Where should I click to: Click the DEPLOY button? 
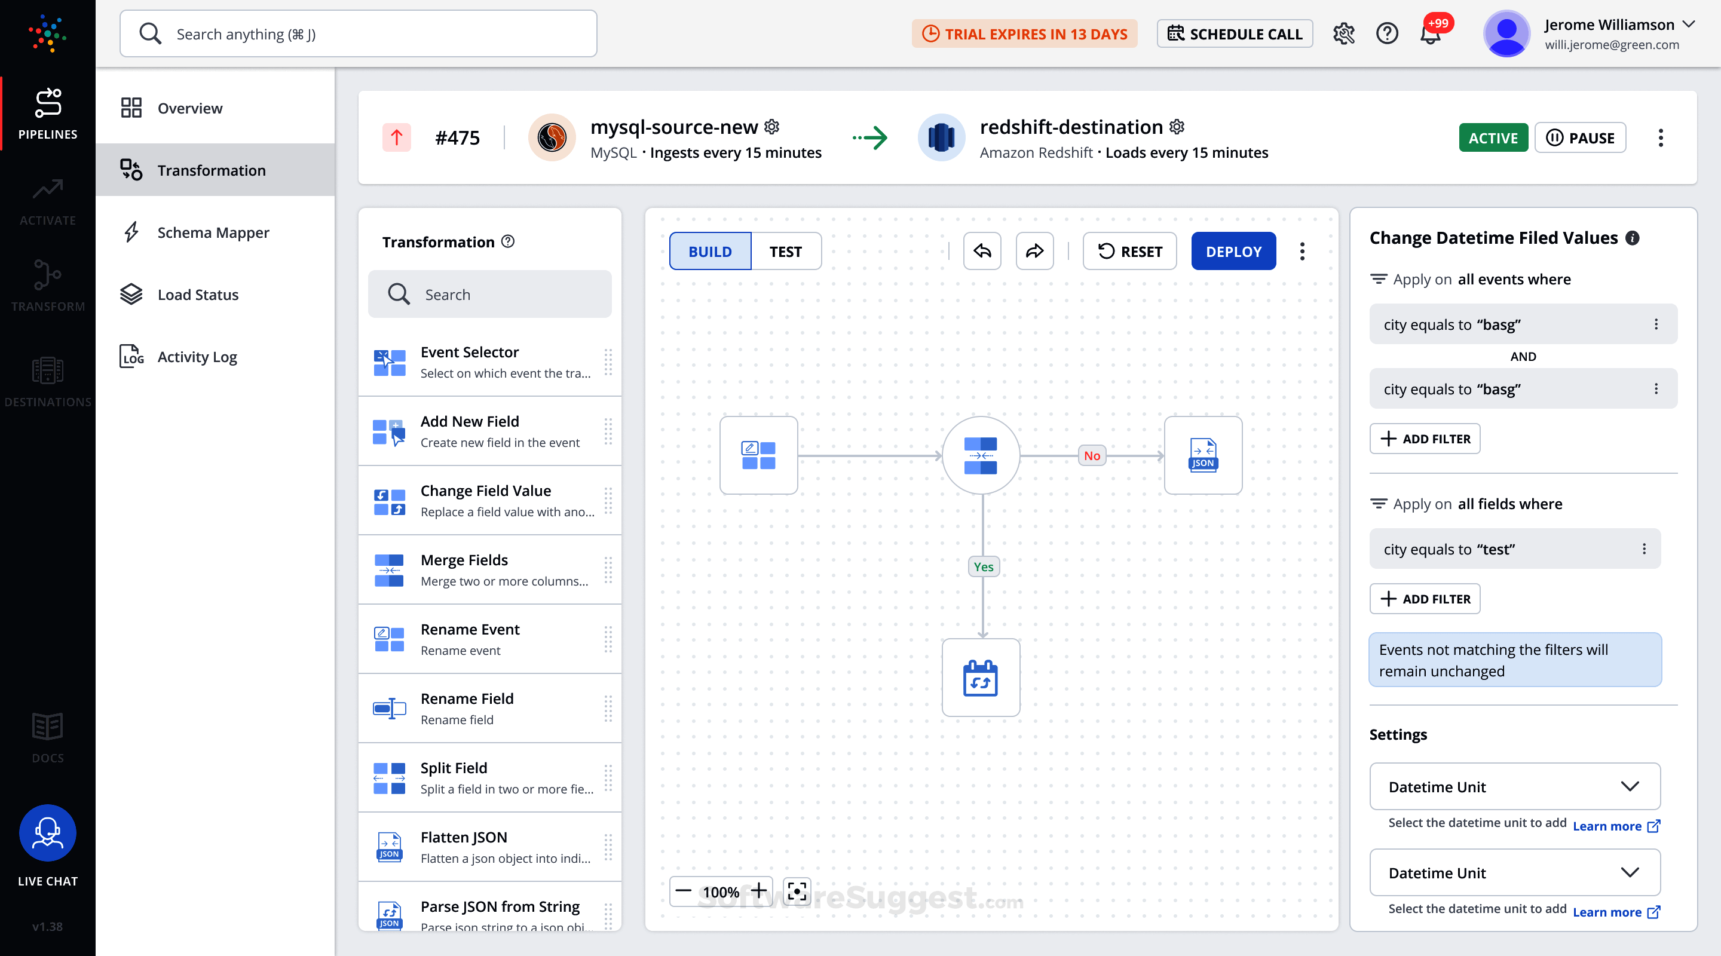pyautogui.click(x=1233, y=251)
